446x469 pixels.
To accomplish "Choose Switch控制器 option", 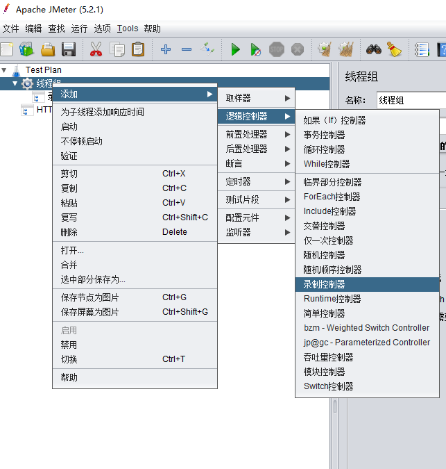I will [367, 386].
